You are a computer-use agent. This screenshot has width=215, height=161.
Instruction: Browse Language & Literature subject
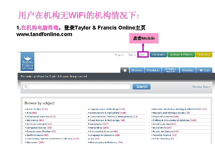[104, 135]
